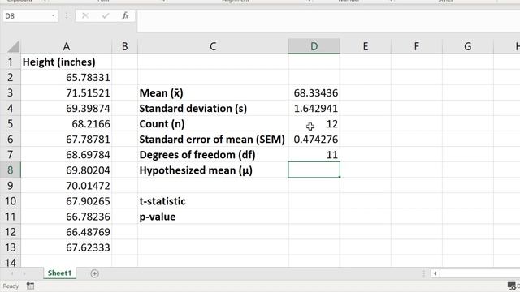Image resolution: width=520 pixels, height=292 pixels.
Task: Open the Name Box dropdown arrow
Action: click(x=53, y=15)
